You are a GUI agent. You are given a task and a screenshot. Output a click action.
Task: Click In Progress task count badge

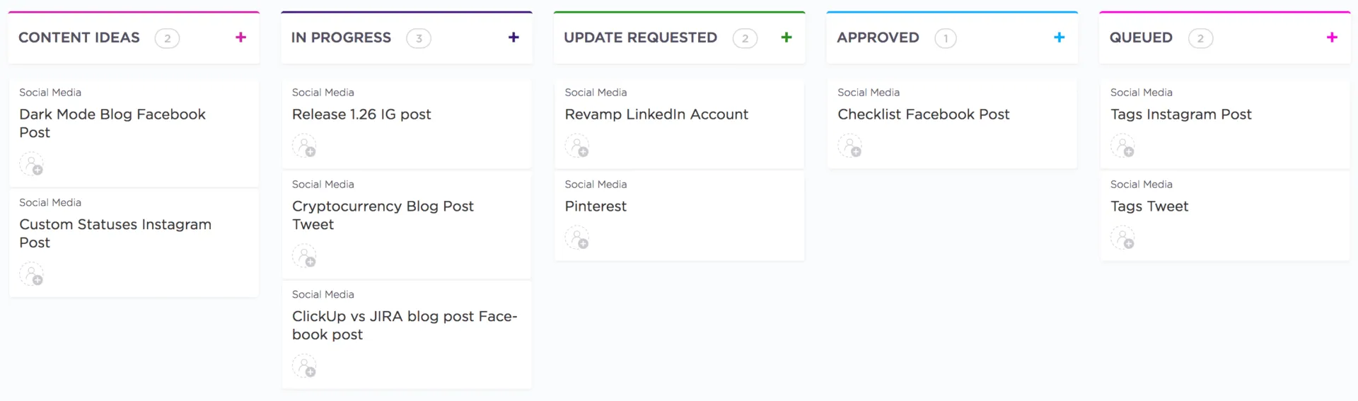[x=419, y=38]
